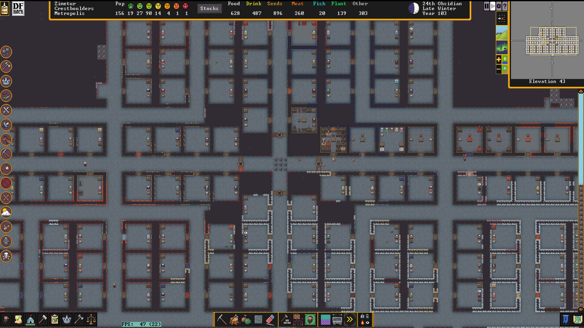Image resolution: width=584 pixels, height=328 pixels.
Task: Click the '24th Obsidian' date text
Action: coord(442,4)
